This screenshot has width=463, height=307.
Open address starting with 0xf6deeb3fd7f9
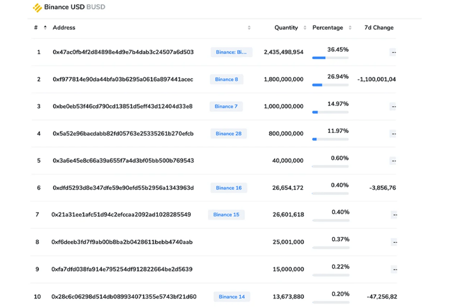[x=122, y=242]
